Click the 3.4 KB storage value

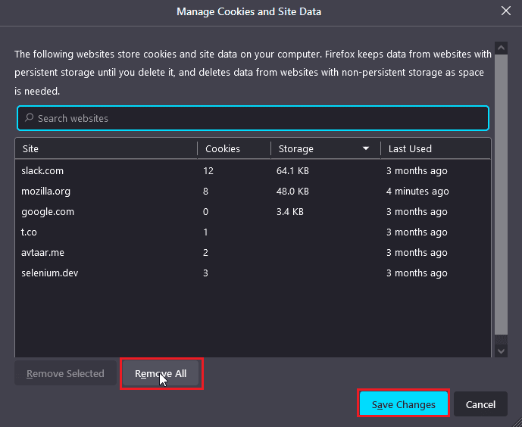click(290, 212)
